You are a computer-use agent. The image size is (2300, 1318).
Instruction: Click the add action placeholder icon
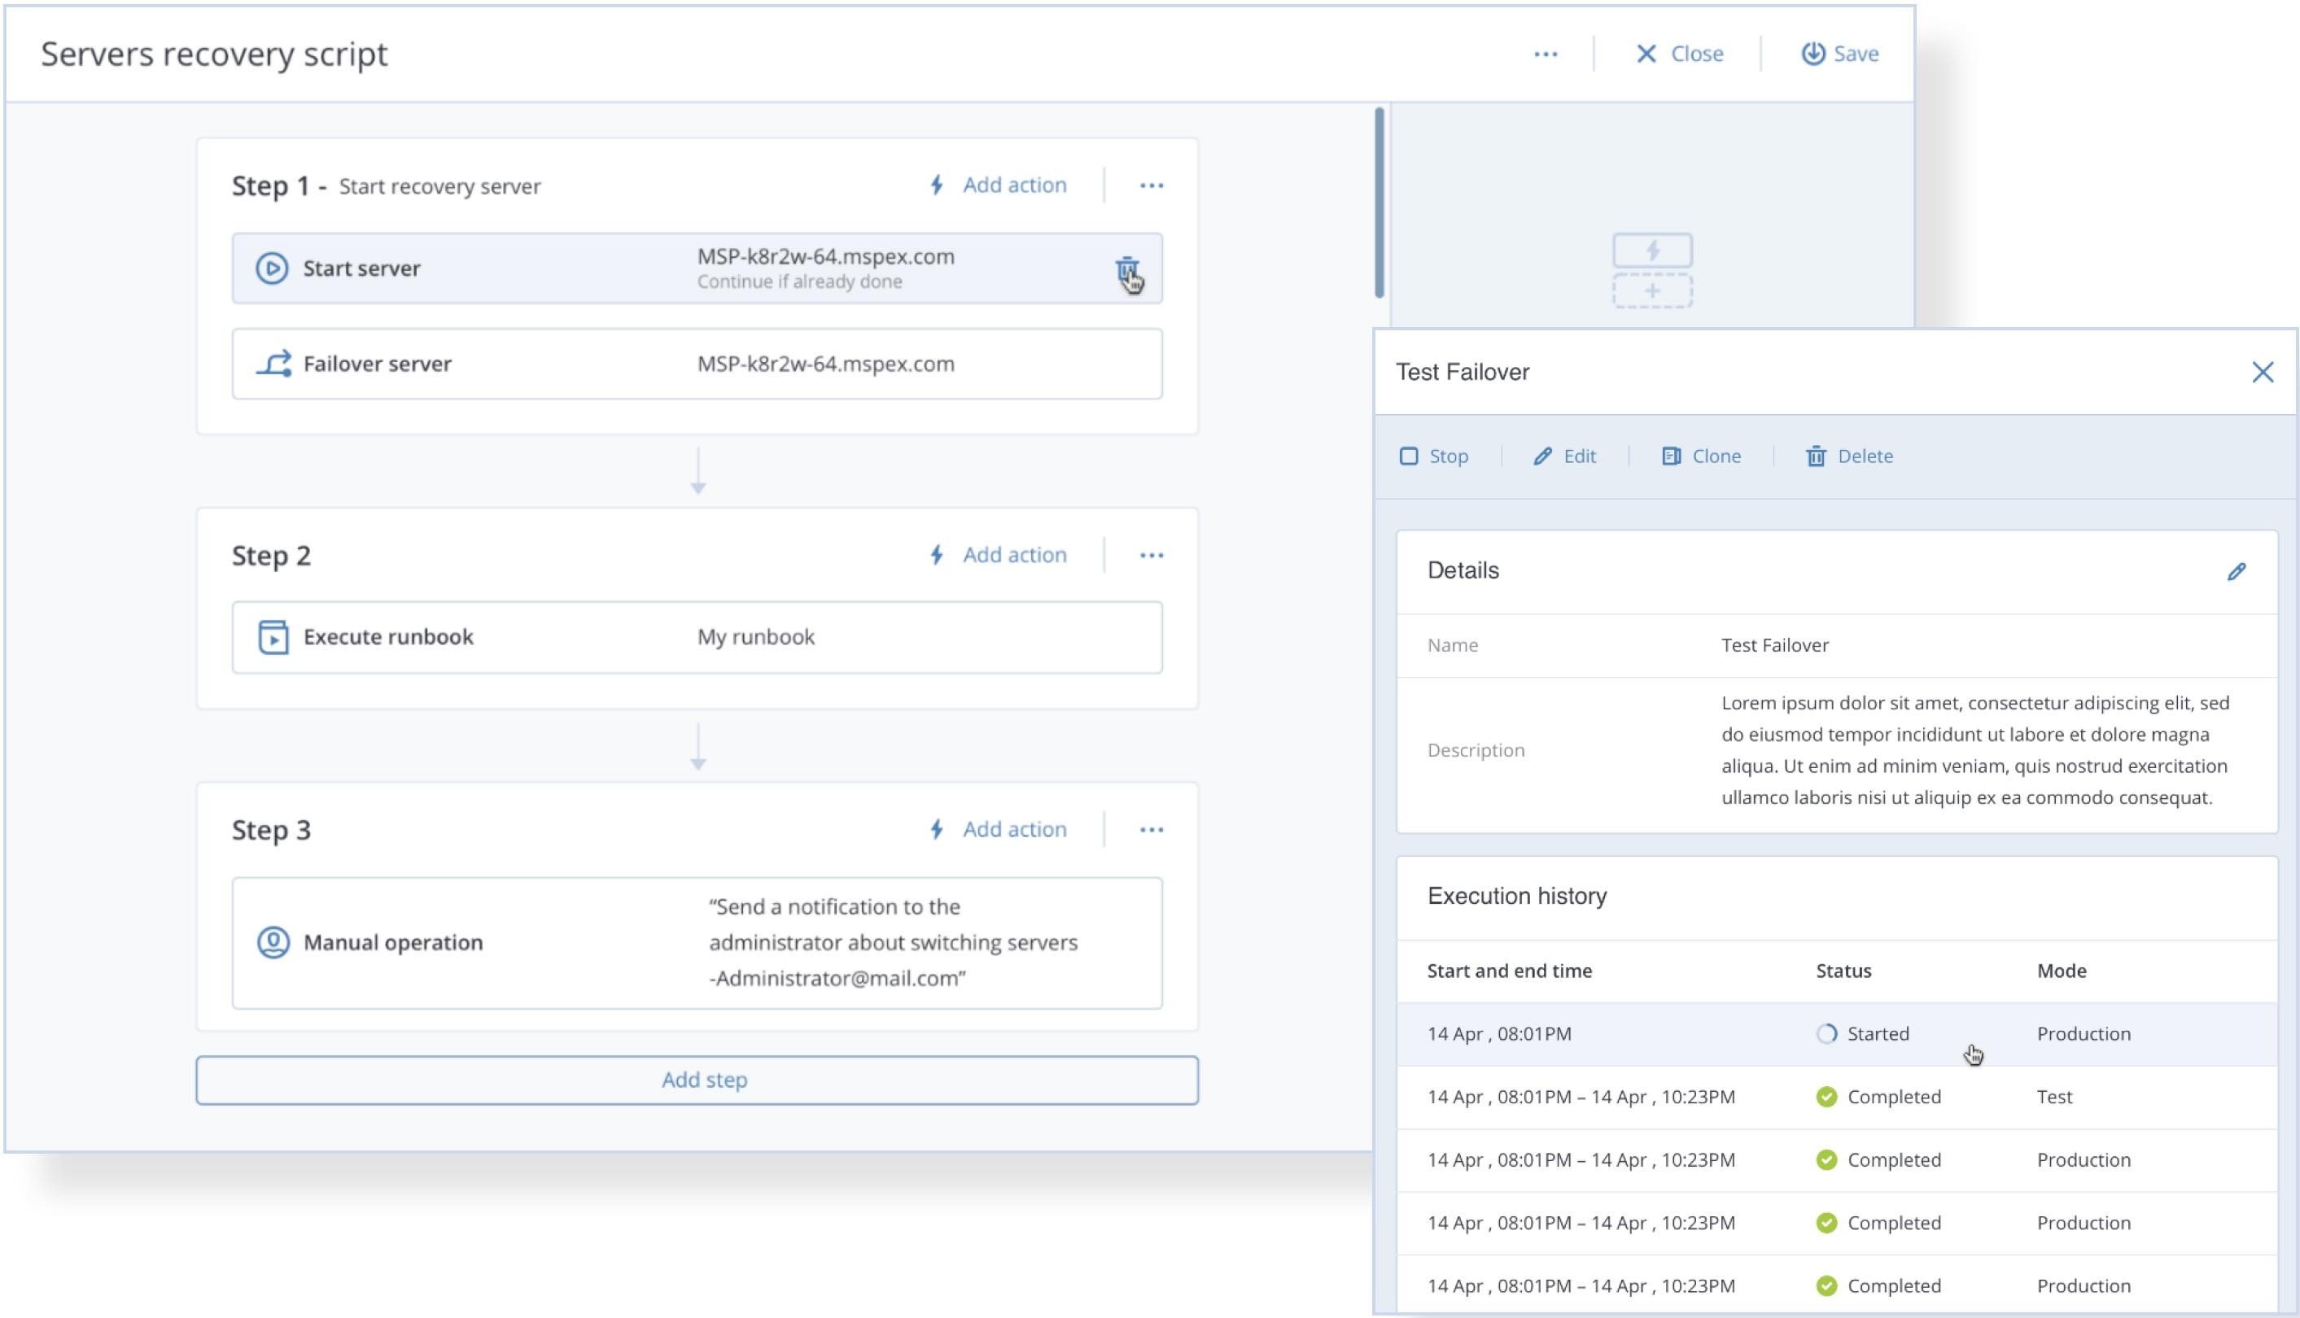(1651, 271)
